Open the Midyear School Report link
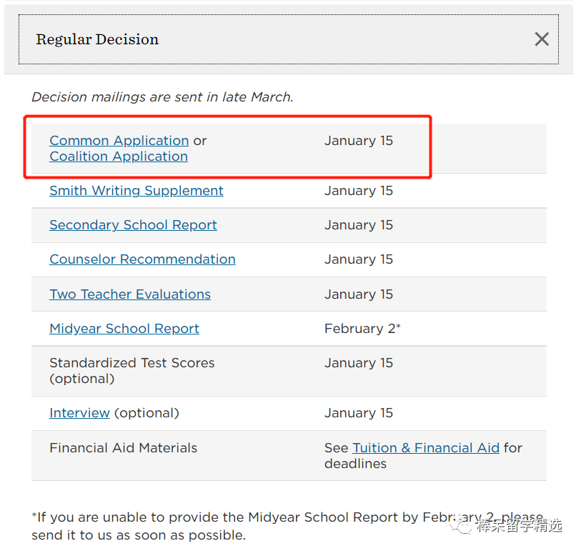Screen dimensions: 581x551 tap(124, 329)
